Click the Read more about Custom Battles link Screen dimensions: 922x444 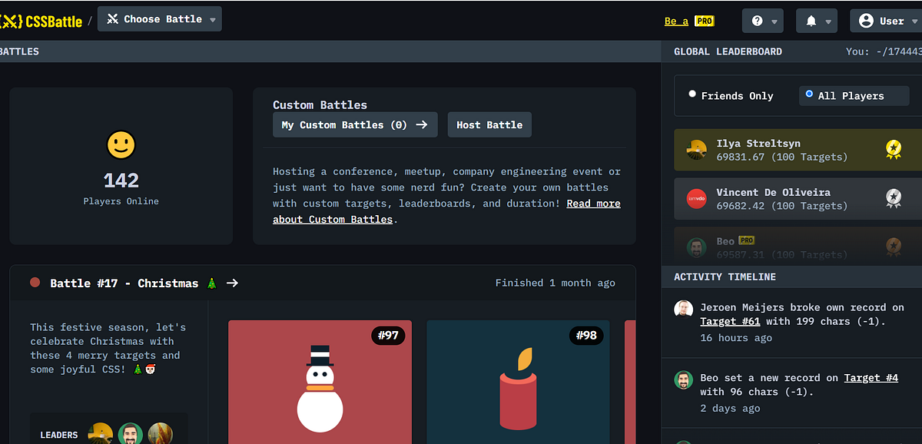click(593, 203)
